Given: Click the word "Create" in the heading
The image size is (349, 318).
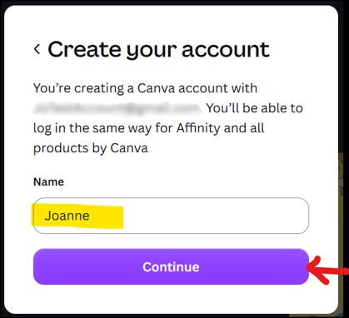Looking at the screenshot, I should click(x=85, y=50).
